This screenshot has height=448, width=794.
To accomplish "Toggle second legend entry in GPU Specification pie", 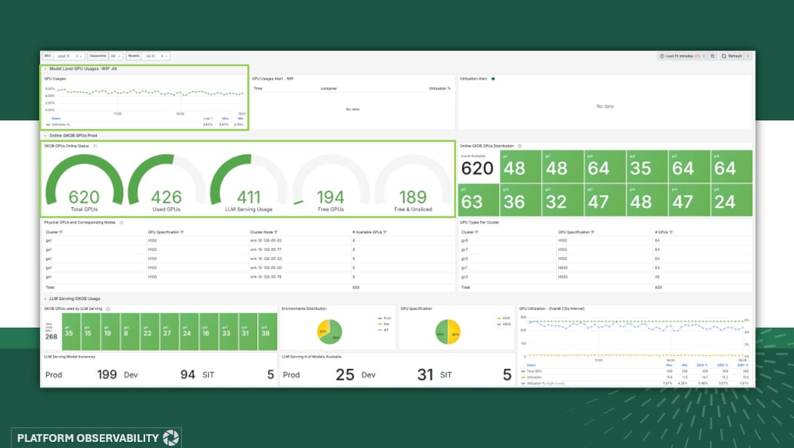I will pos(504,324).
